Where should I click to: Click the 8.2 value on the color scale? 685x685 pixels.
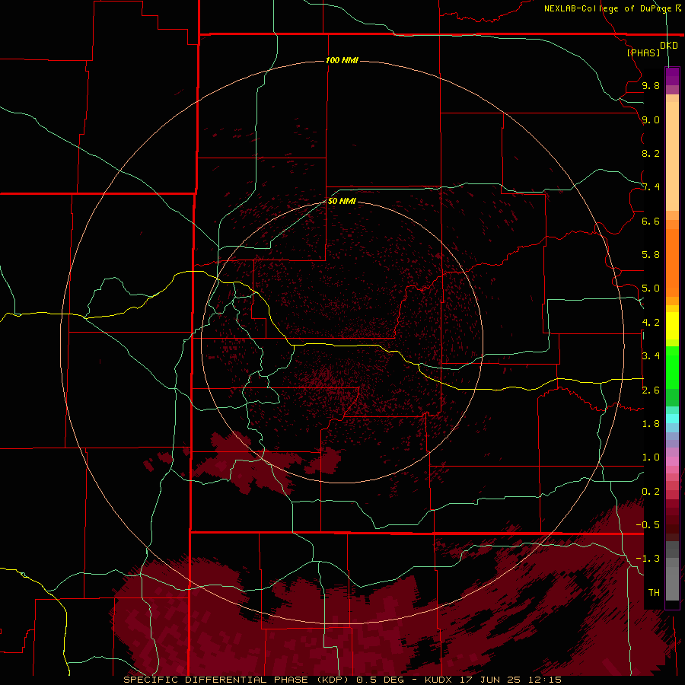651,153
